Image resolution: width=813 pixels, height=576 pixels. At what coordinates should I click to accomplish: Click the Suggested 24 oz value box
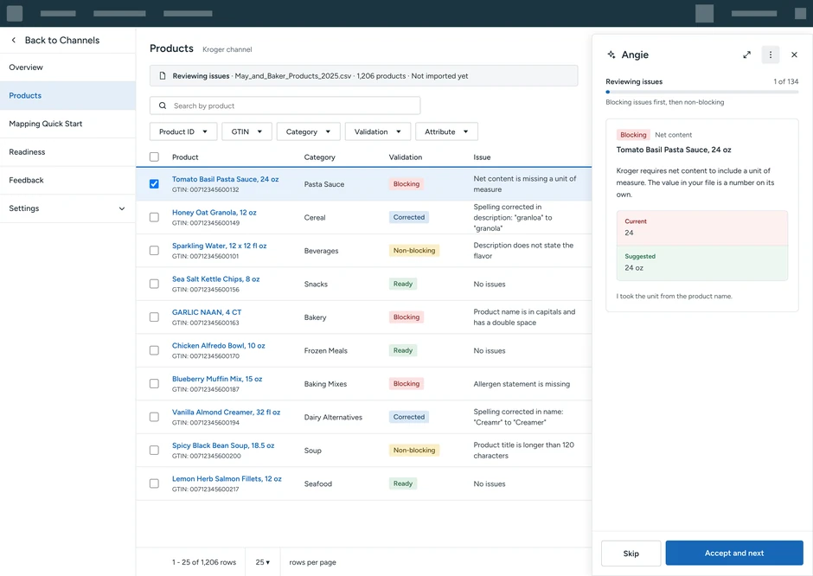(702, 263)
